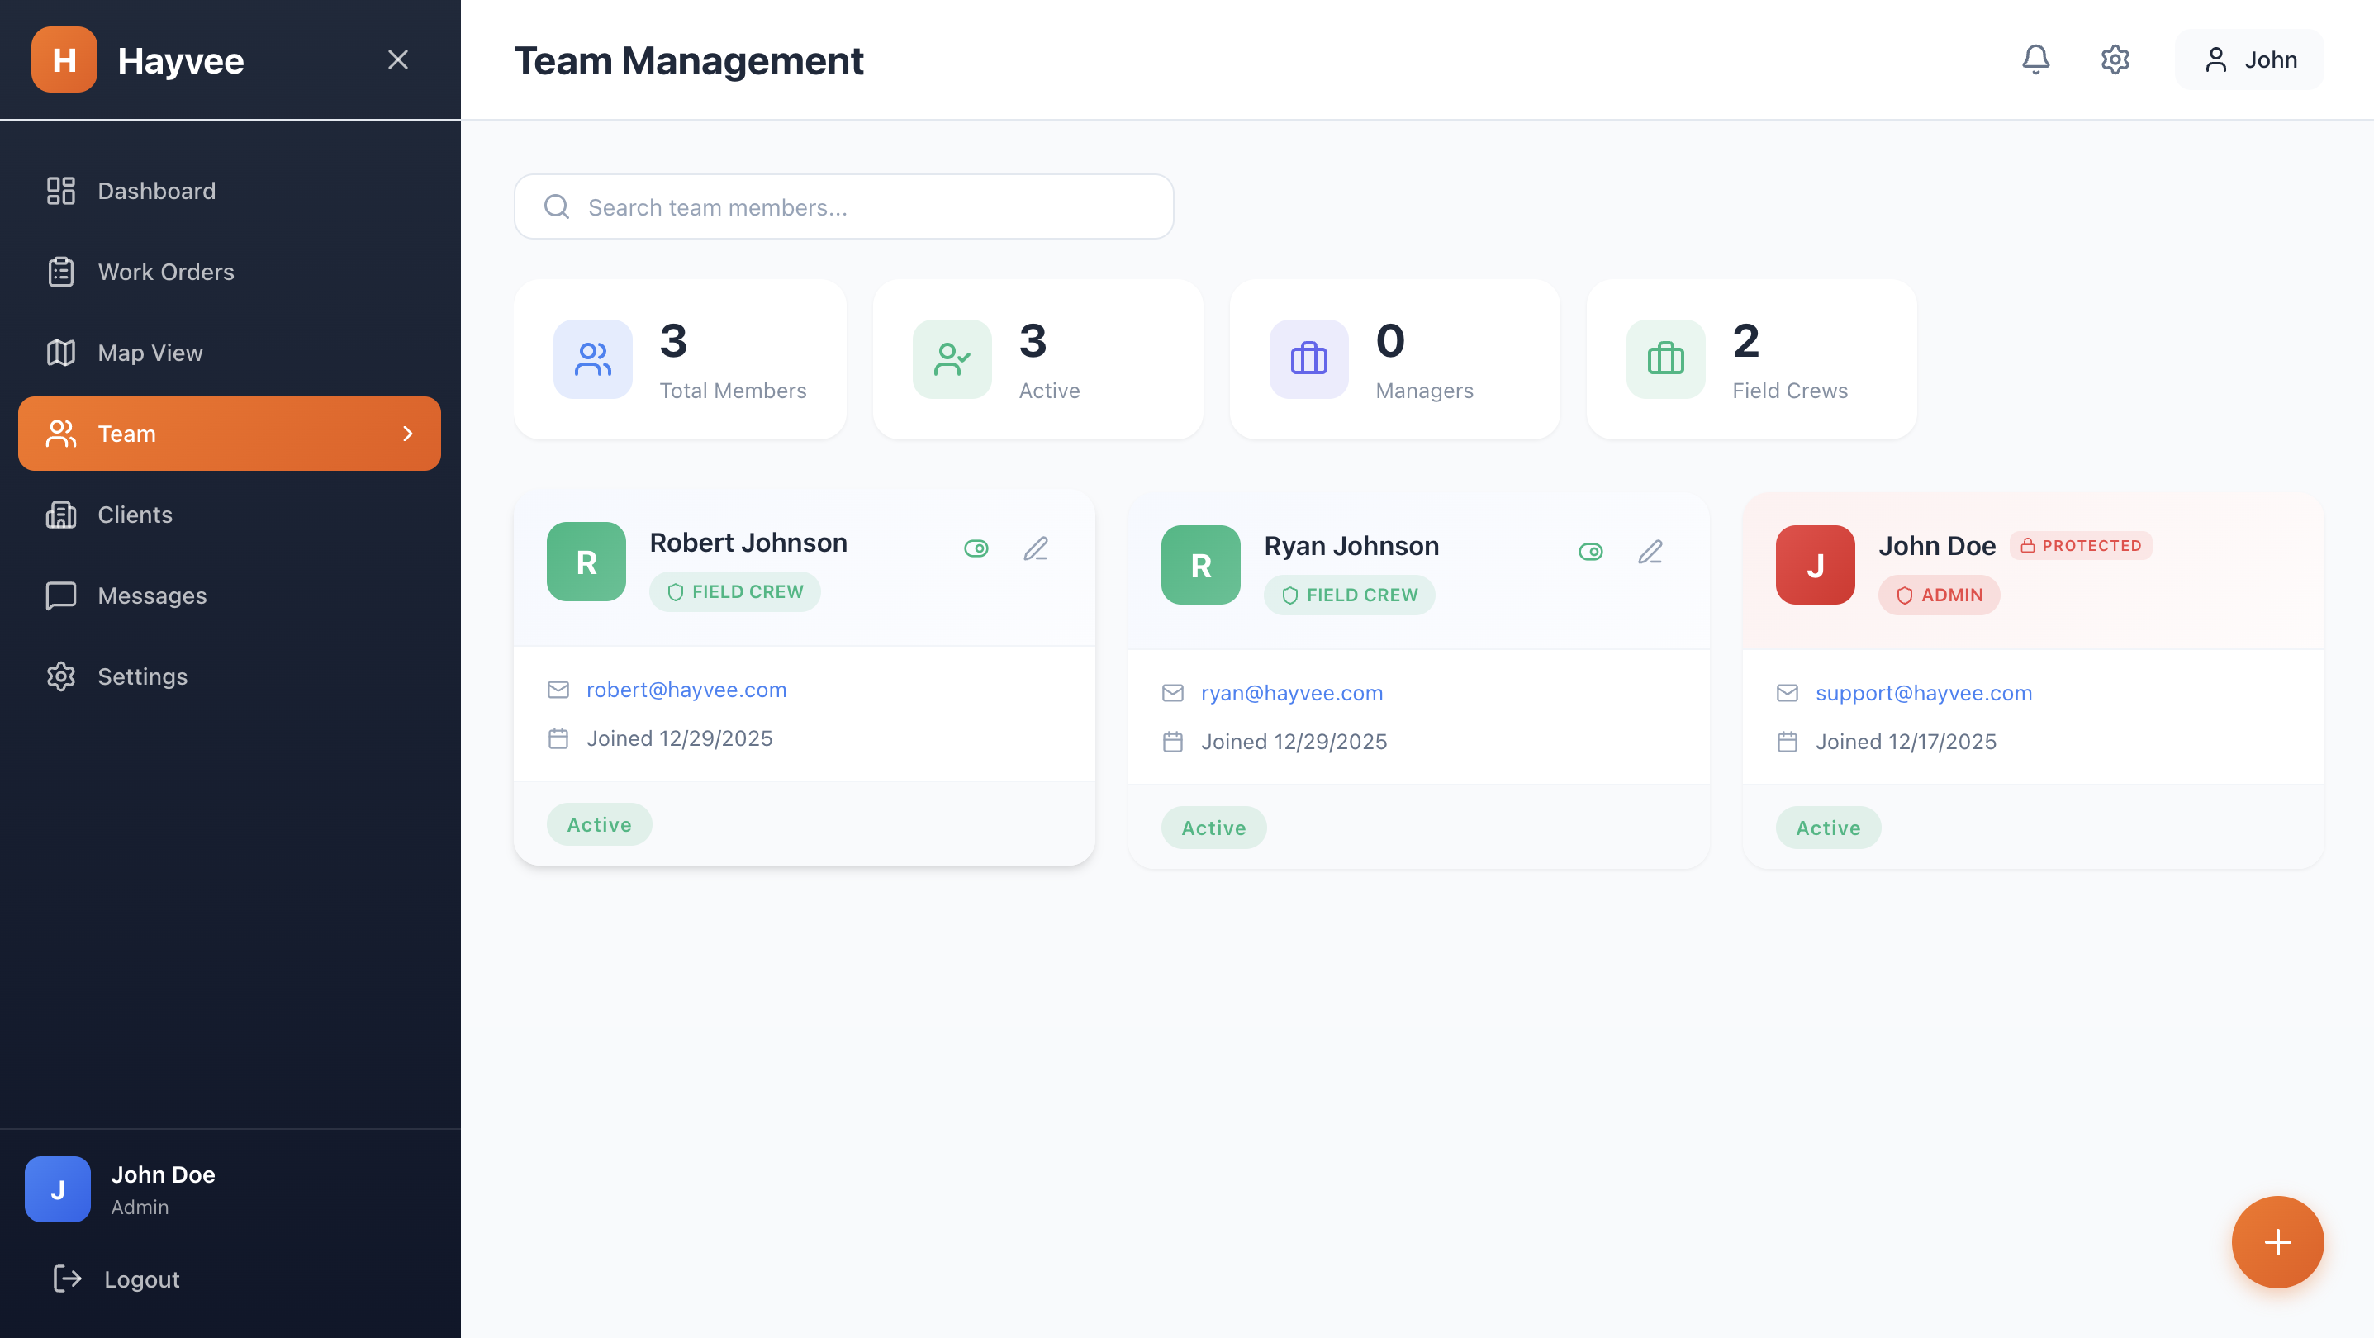Click the notification bell icon
Screen dimensions: 2374x1338
click(x=2036, y=59)
